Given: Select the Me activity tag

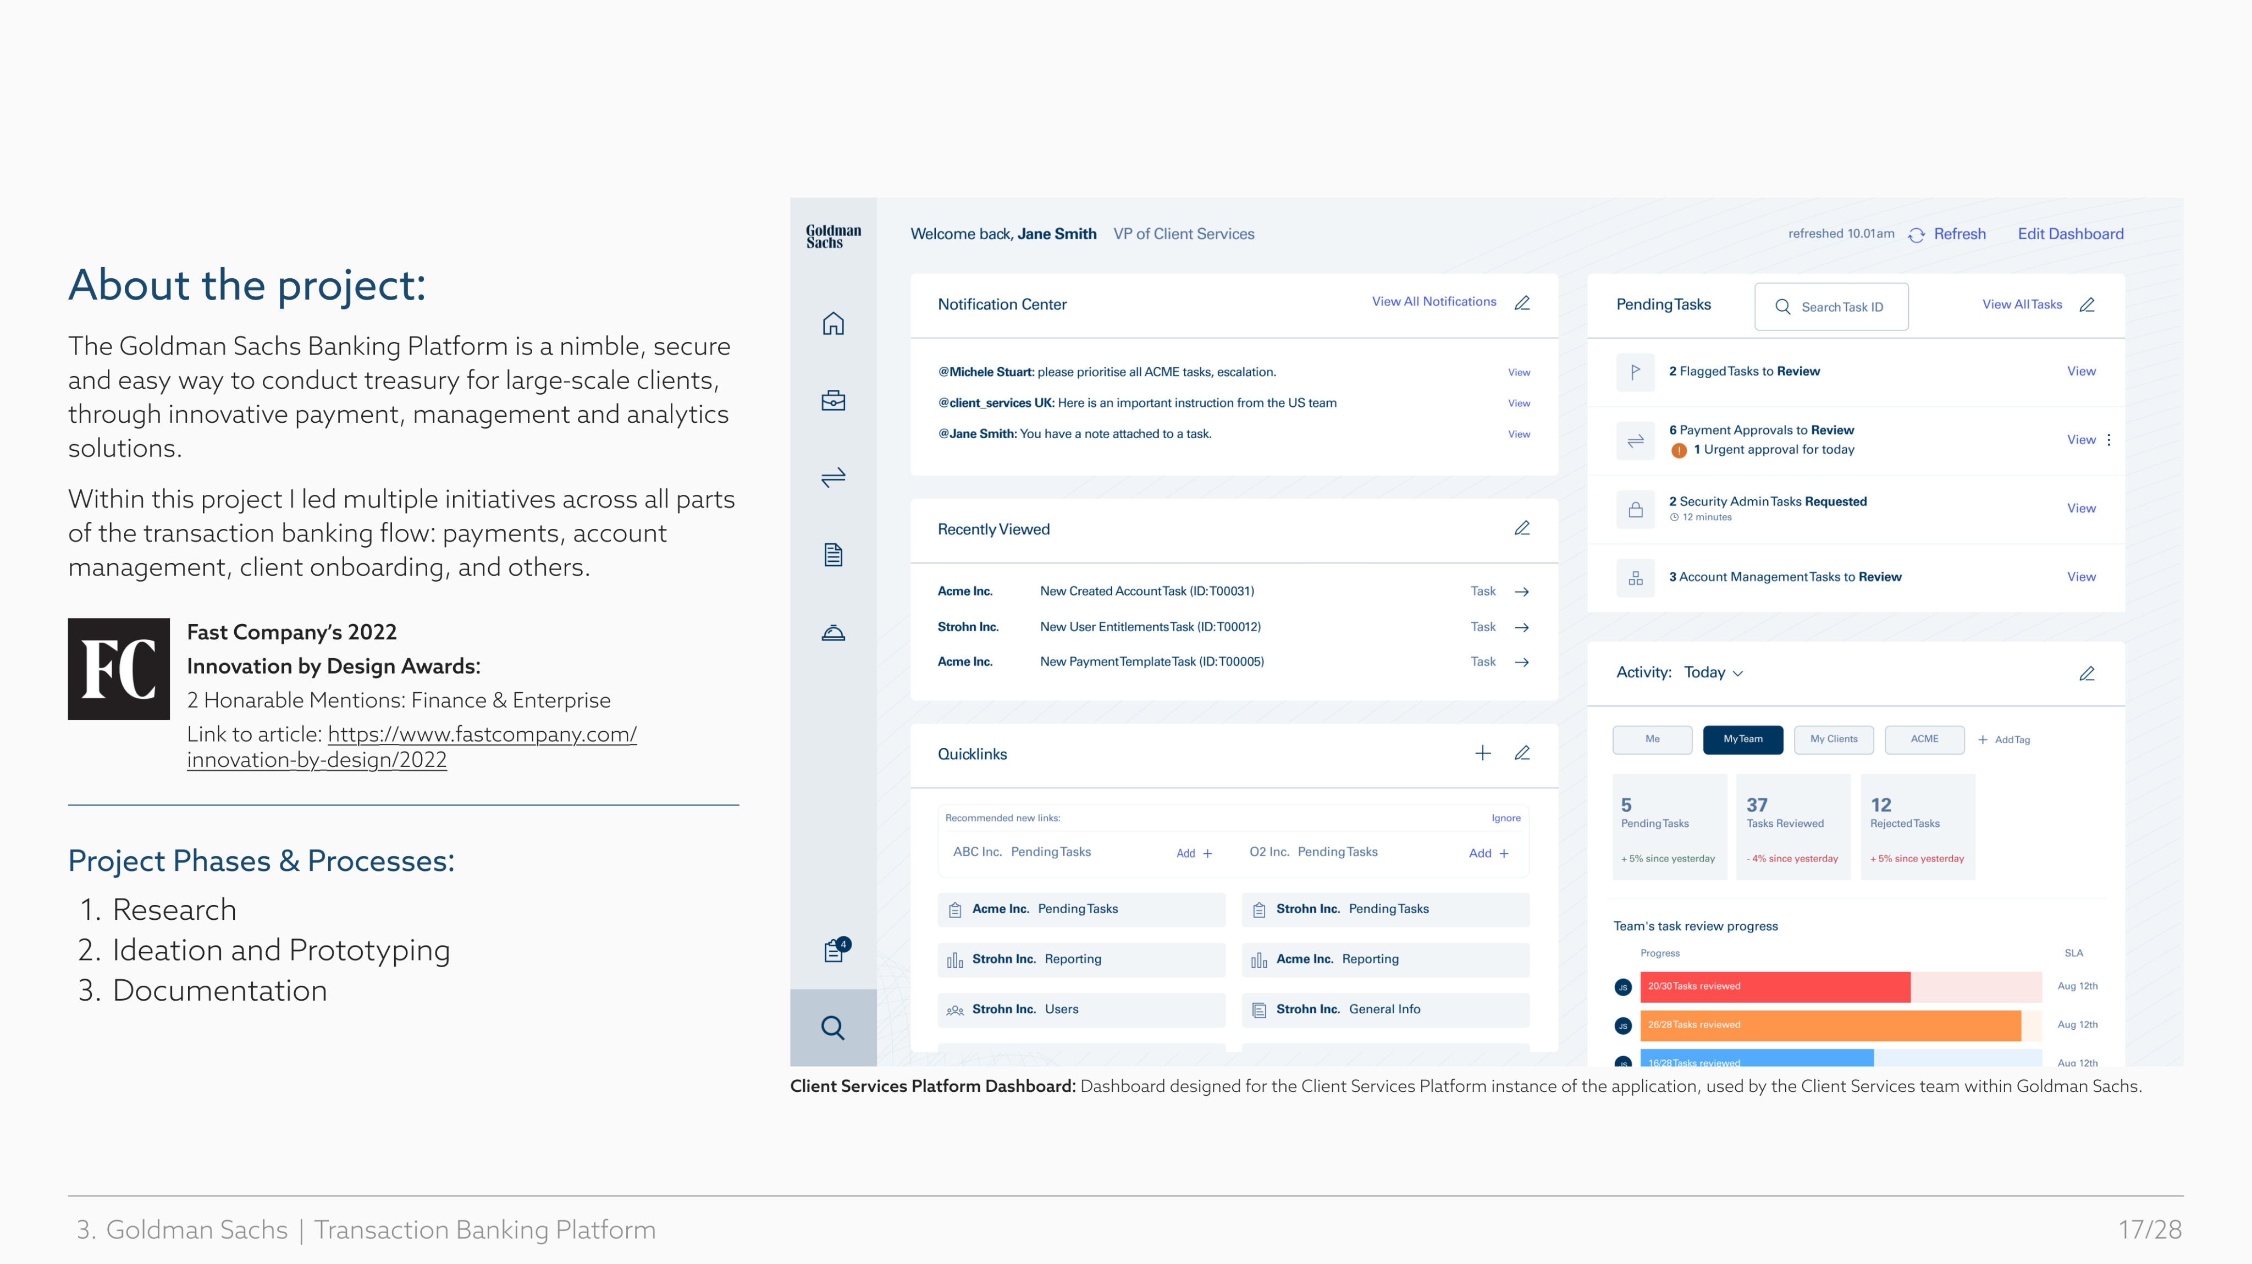Looking at the screenshot, I should coord(1652,738).
